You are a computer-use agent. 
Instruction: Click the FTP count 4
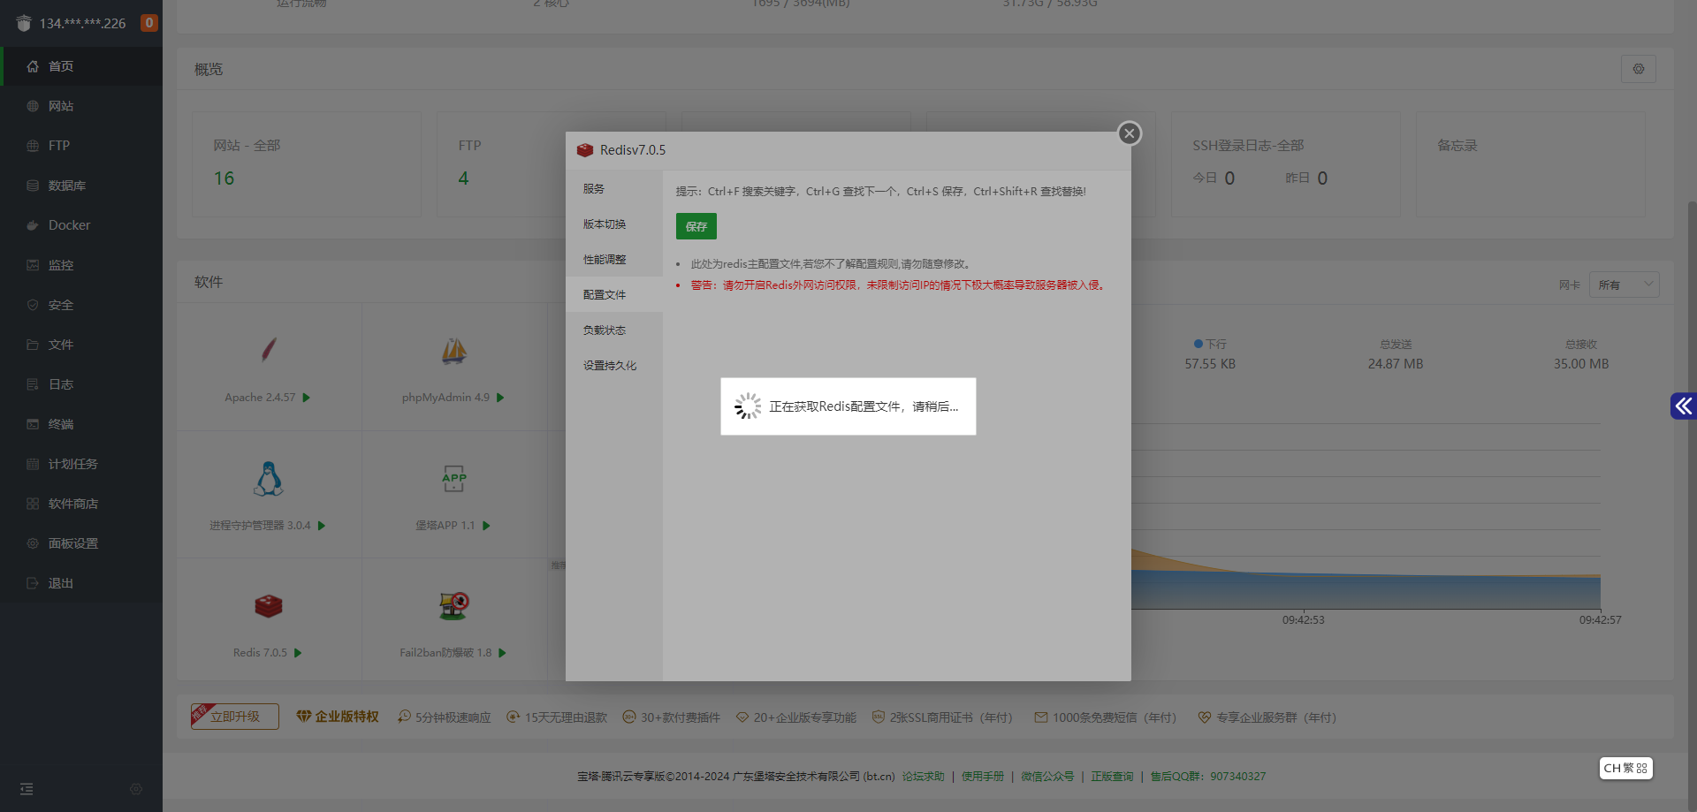pyautogui.click(x=463, y=178)
